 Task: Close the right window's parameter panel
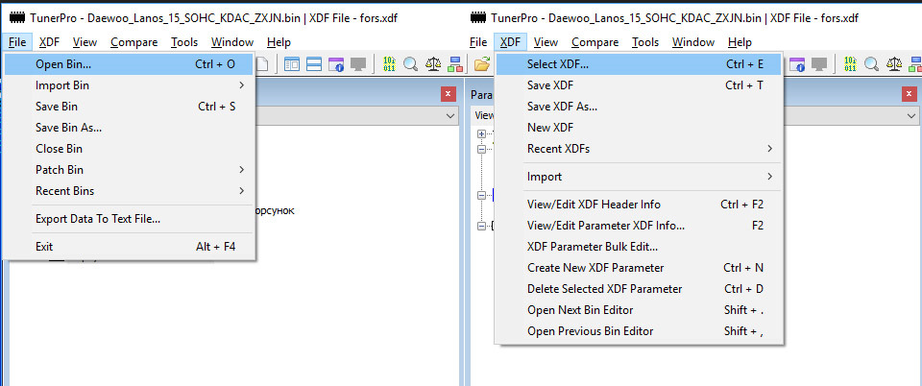910,94
